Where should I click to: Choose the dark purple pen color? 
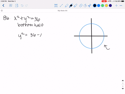tap(110, 5)
